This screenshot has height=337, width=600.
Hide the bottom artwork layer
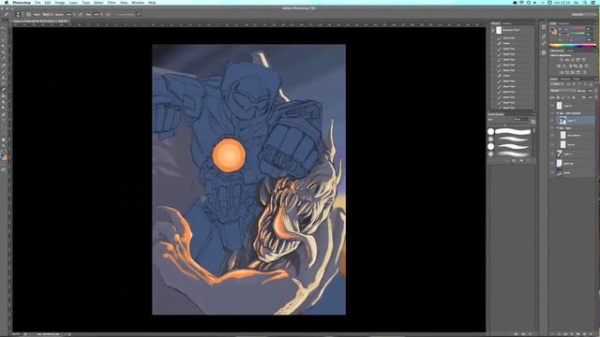pos(552,172)
